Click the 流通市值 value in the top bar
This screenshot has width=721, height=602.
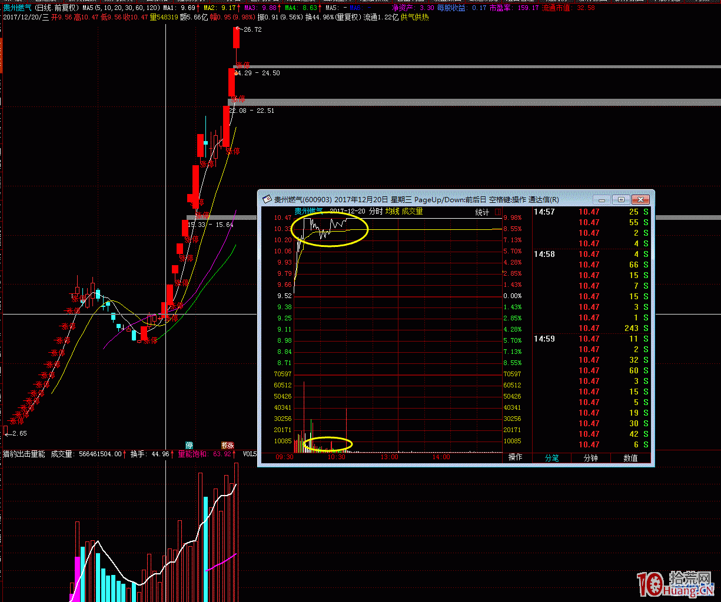tap(569, 8)
